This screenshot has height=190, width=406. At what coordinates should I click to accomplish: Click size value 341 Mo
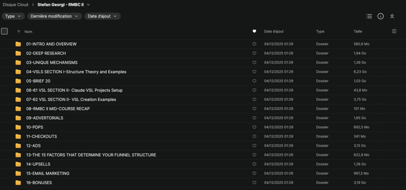[360, 136]
